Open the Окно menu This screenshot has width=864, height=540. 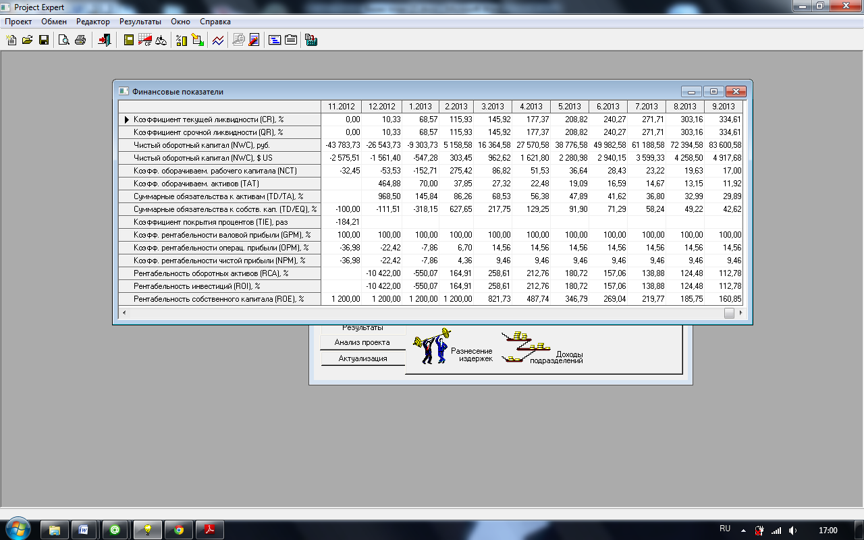click(x=180, y=22)
